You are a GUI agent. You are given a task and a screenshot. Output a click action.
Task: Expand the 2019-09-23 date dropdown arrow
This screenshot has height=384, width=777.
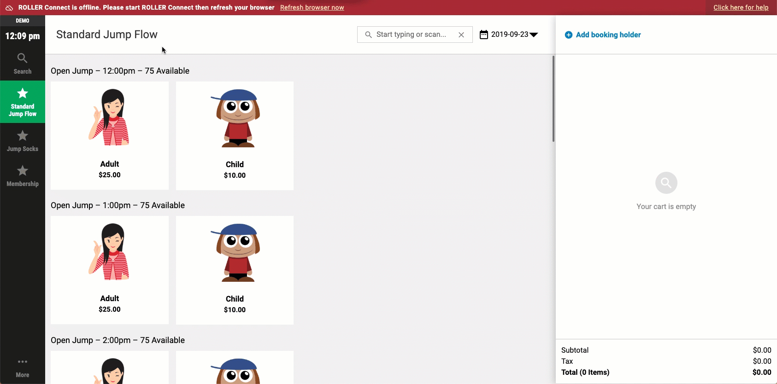[534, 35]
